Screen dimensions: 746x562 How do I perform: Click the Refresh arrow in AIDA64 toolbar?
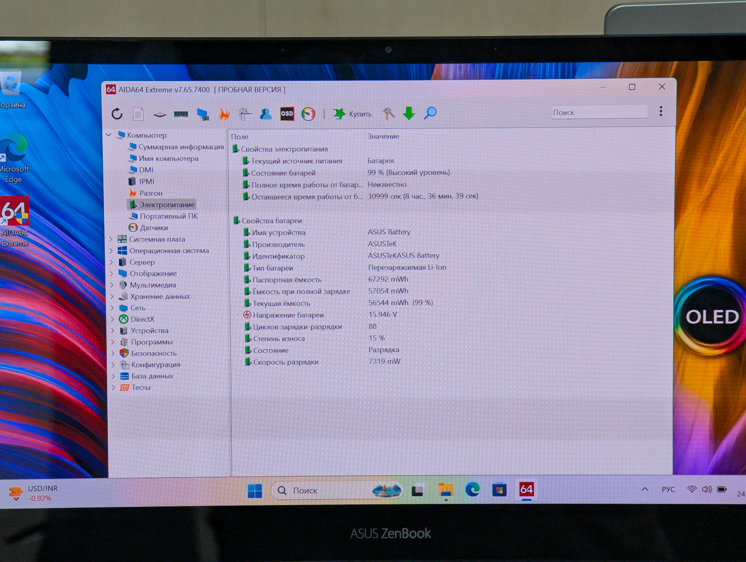[x=117, y=114]
